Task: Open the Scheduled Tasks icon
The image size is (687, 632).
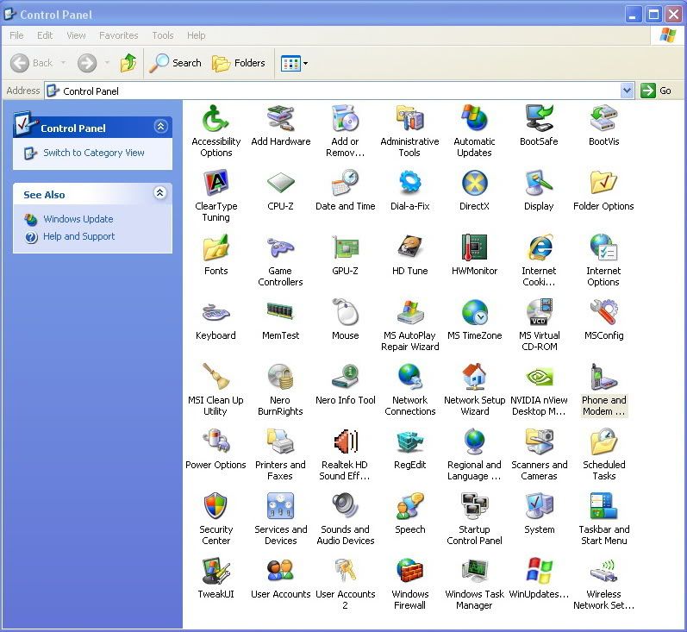Action: pyautogui.click(x=603, y=441)
